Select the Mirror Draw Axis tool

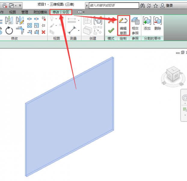(x=20, y=20)
